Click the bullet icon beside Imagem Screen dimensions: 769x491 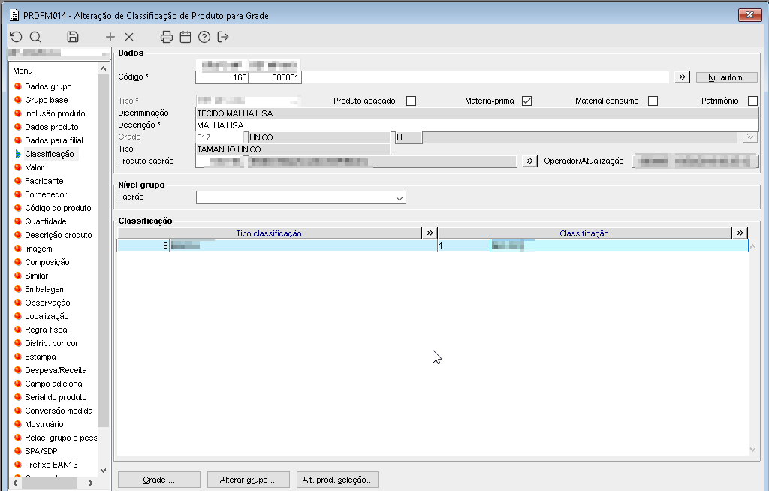[x=18, y=249]
